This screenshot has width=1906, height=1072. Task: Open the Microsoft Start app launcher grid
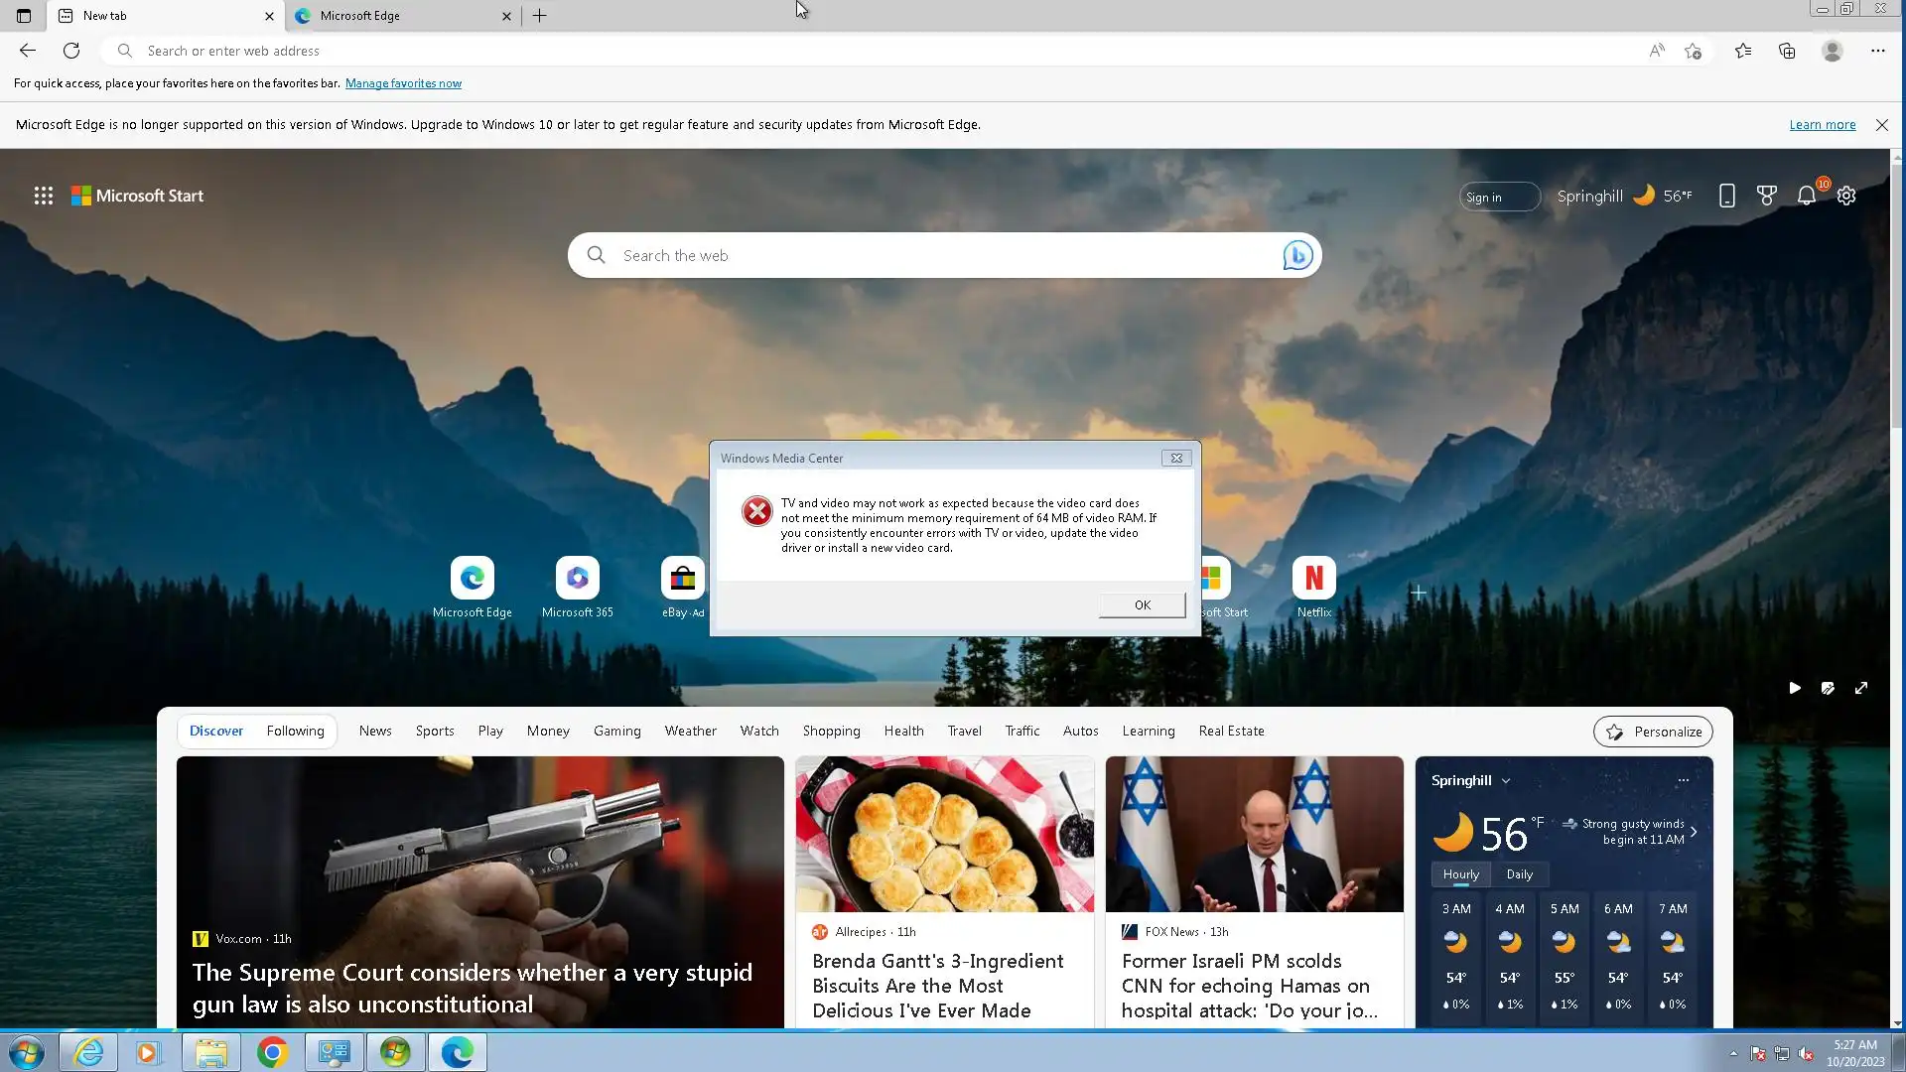[x=43, y=196]
